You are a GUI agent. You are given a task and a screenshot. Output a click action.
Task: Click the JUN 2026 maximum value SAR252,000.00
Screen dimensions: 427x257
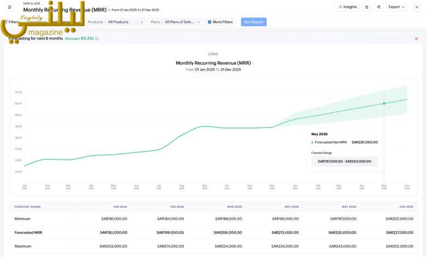point(399,246)
